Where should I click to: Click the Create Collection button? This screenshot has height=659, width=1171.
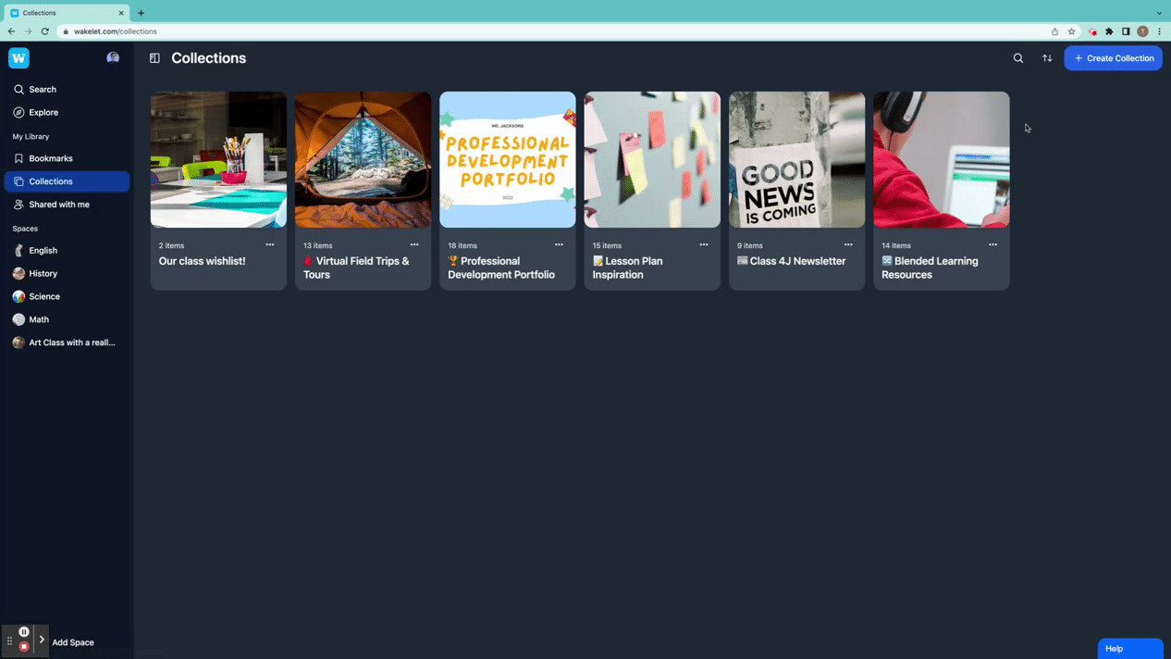coord(1113,58)
